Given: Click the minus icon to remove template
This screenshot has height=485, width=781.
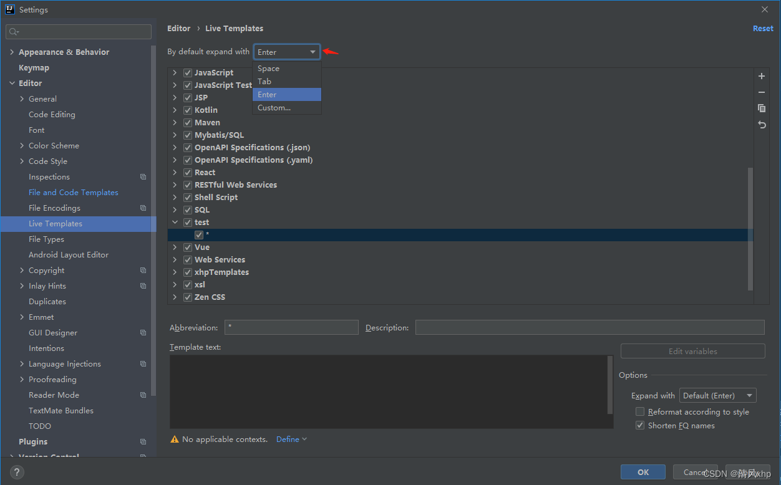Looking at the screenshot, I should 762,92.
